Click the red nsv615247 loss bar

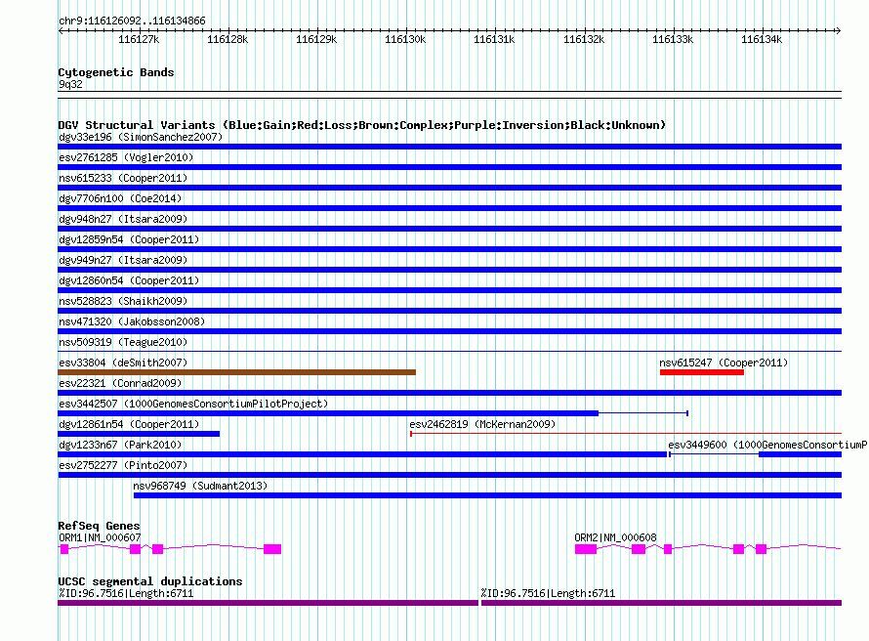click(702, 372)
